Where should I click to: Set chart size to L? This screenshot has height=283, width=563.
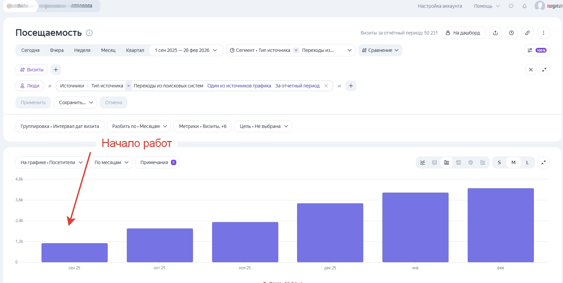(x=528, y=162)
